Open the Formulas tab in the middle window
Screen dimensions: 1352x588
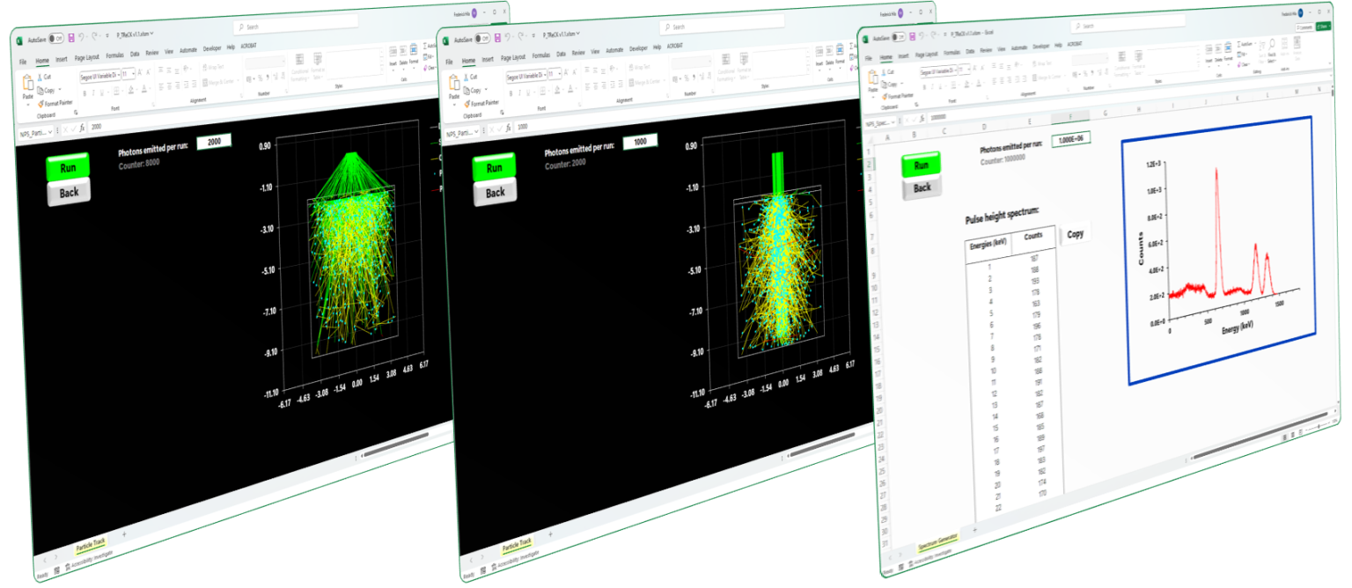tap(541, 55)
